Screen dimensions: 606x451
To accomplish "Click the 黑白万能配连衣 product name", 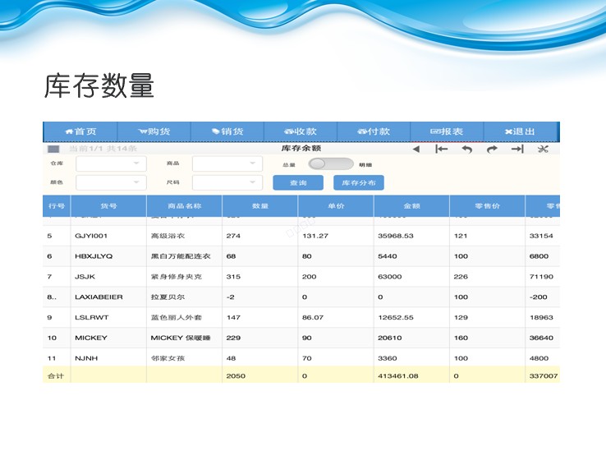I will click(x=181, y=256).
